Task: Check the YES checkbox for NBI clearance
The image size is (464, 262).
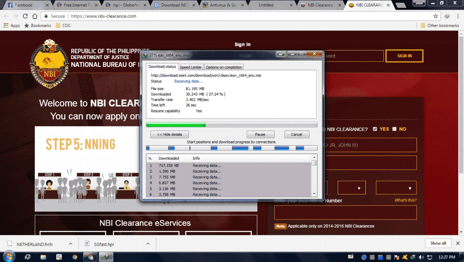Action: pos(375,129)
